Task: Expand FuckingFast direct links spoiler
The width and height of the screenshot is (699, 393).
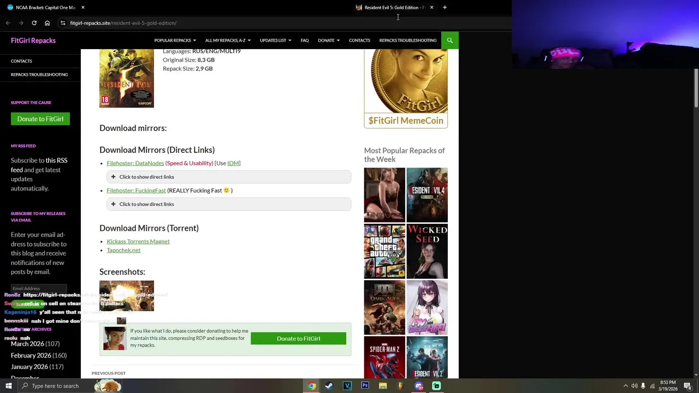Action: 229,204
